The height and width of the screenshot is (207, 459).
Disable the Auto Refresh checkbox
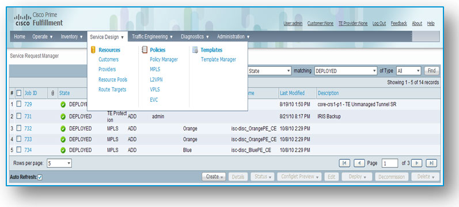(40, 177)
